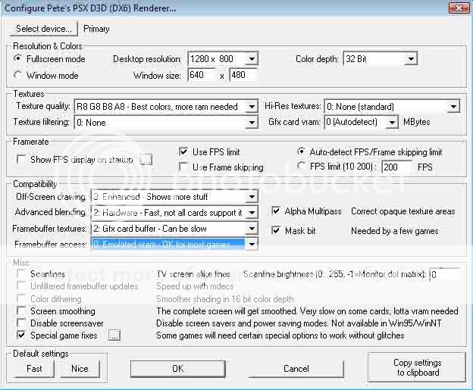Open the Hi-Res textures dropdown
Screen dimensions: 473x390
392,106
